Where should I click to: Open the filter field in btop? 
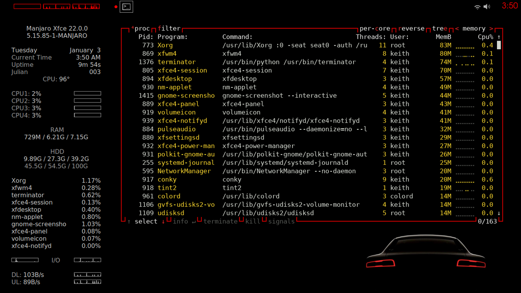coord(169,28)
